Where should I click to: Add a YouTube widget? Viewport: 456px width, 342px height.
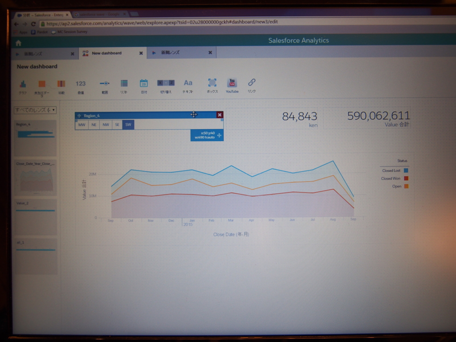coord(232,85)
